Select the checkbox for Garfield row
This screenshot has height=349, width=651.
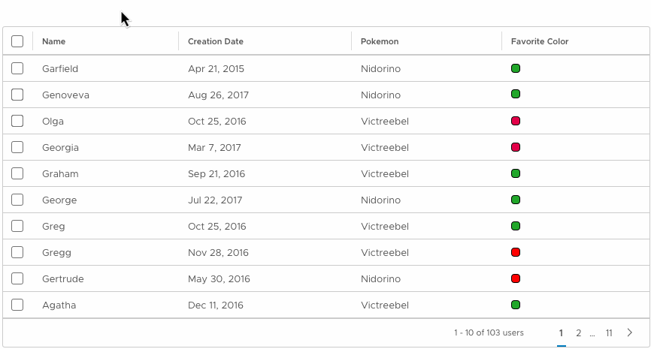[17, 68]
